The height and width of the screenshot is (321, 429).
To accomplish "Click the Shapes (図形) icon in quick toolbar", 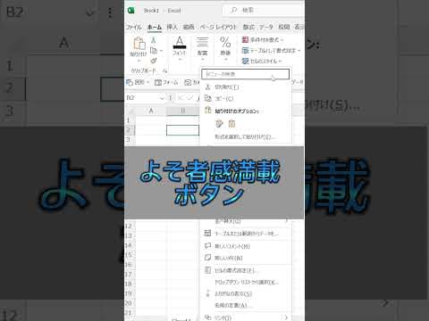I will [130, 82].
